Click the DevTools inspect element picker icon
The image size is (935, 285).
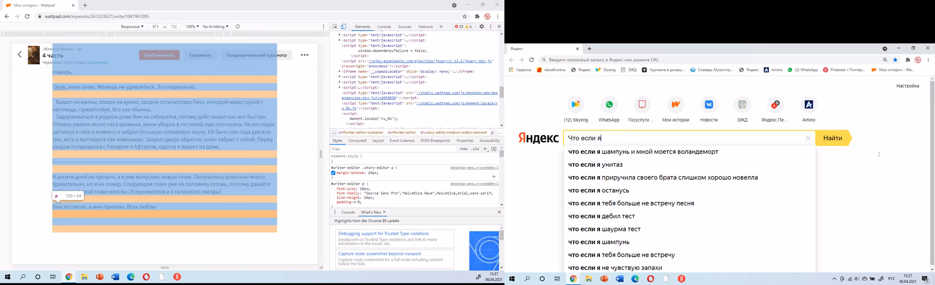coord(335,27)
